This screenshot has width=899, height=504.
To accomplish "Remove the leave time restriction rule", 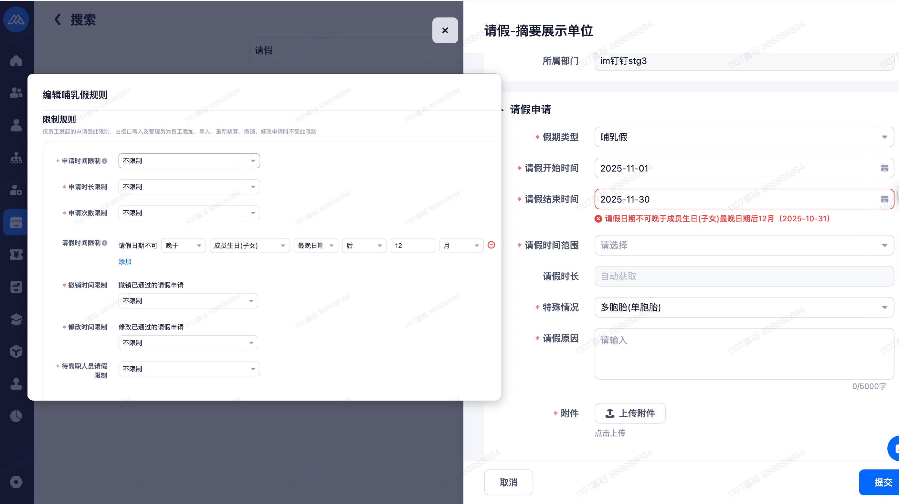I will (x=491, y=245).
